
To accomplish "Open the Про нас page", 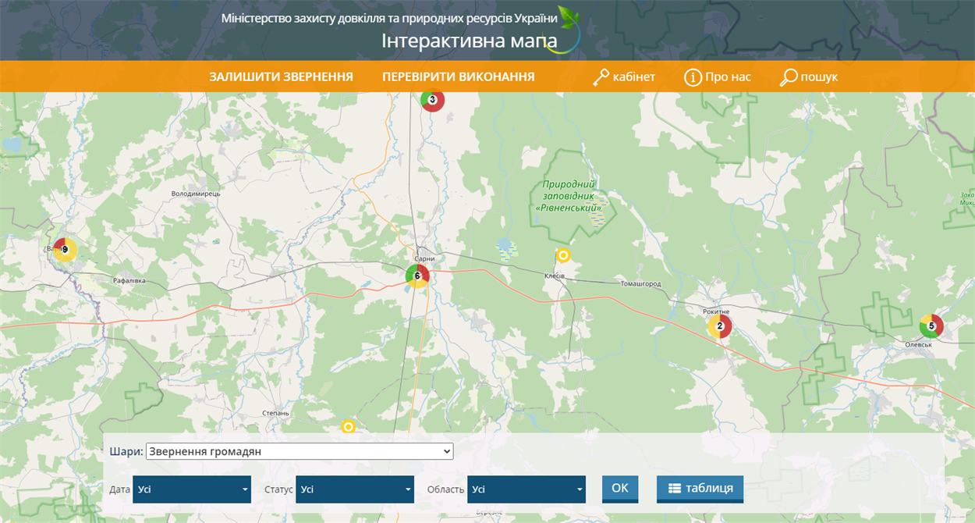I will coord(729,76).
